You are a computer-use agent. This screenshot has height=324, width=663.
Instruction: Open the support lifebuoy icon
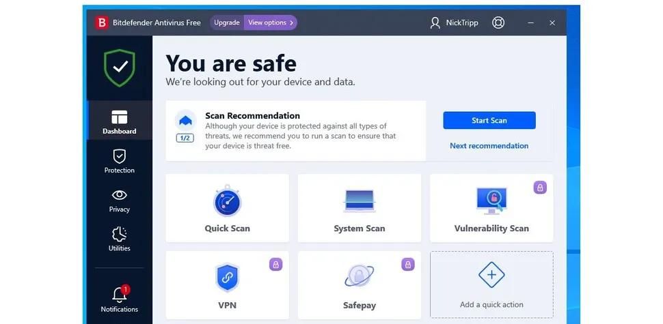(x=498, y=23)
